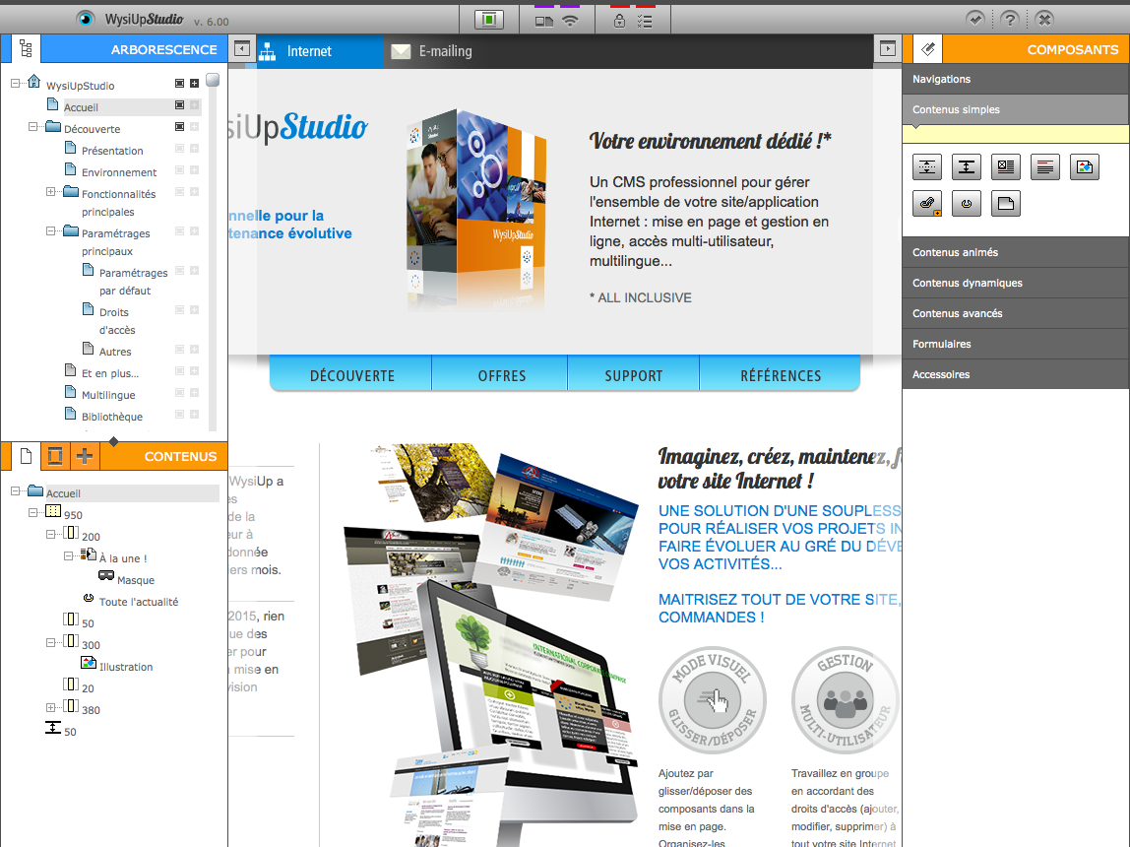The image size is (1130, 847).
Task: Select the Bibliothèque page in tree
Action: pyautogui.click(x=111, y=417)
